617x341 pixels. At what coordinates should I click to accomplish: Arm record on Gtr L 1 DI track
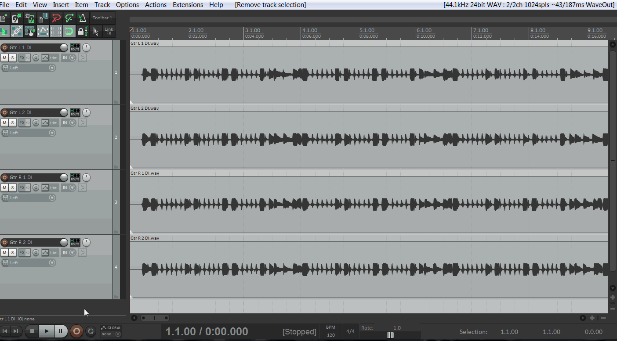[x=5, y=47]
